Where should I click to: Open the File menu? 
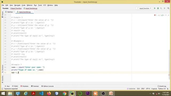tap(3, 5)
